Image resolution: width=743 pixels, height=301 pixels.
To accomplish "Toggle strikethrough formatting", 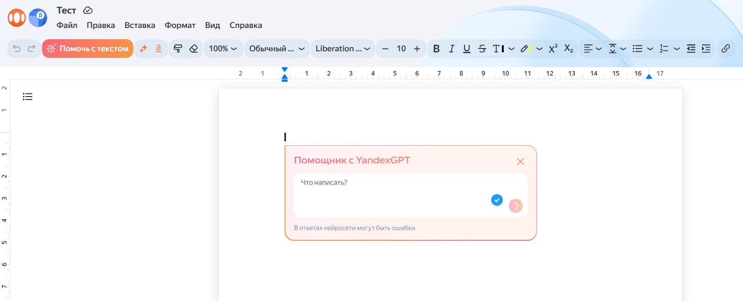I will [482, 49].
